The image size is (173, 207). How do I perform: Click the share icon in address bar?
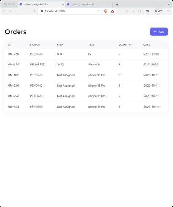[98, 11]
